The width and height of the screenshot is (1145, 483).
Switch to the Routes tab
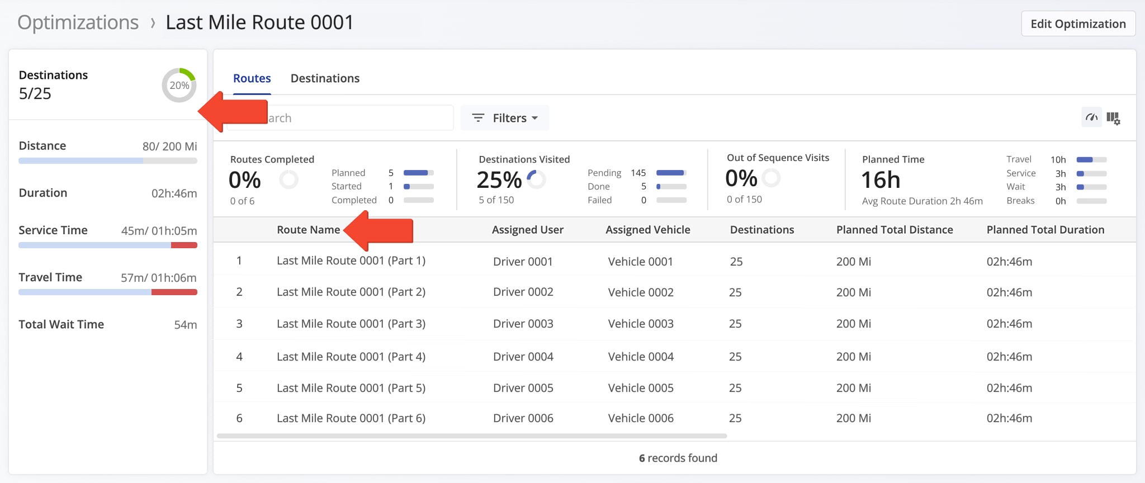point(252,78)
